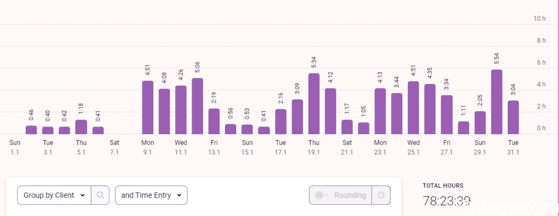Click the 0:46 bar near Sun 1.1

click(x=31, y=130)
